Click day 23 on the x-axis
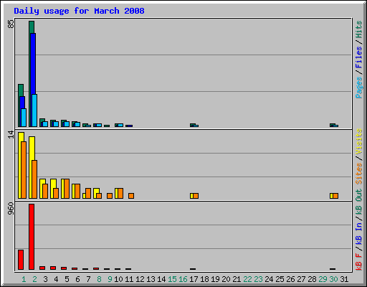367x287 pixels. tap(258, 279)
